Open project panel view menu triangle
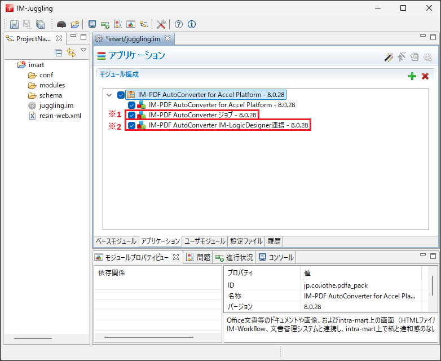 pos(83,50)
